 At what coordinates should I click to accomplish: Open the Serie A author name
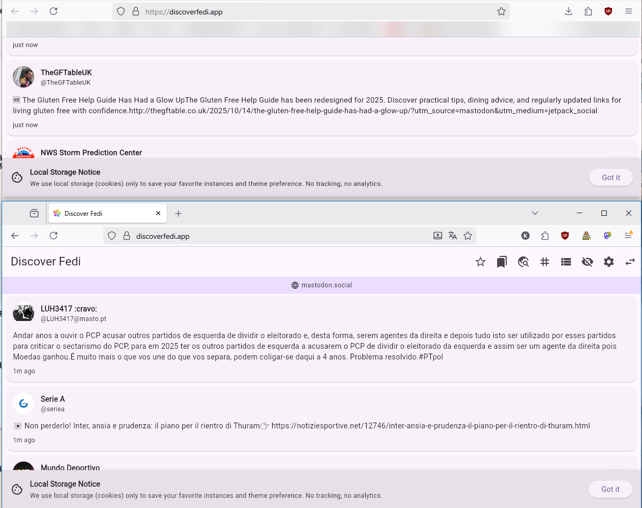coord(53,399)
